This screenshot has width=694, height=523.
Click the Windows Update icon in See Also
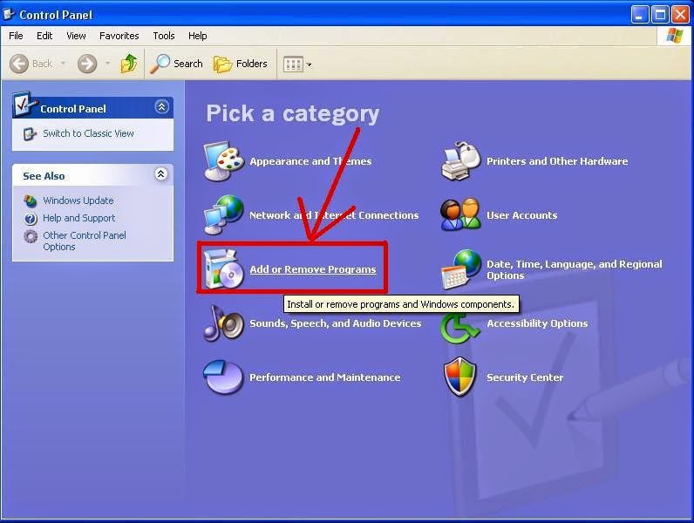point(31,200)
